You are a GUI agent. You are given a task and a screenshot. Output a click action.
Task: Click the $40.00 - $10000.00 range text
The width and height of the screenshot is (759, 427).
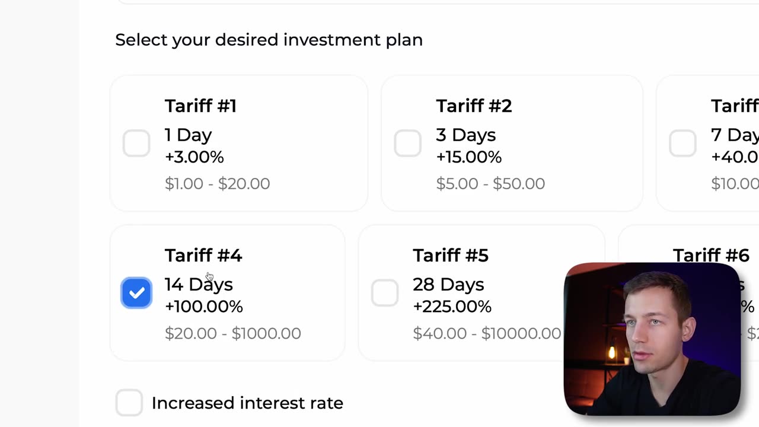click(x=487, y=333)
